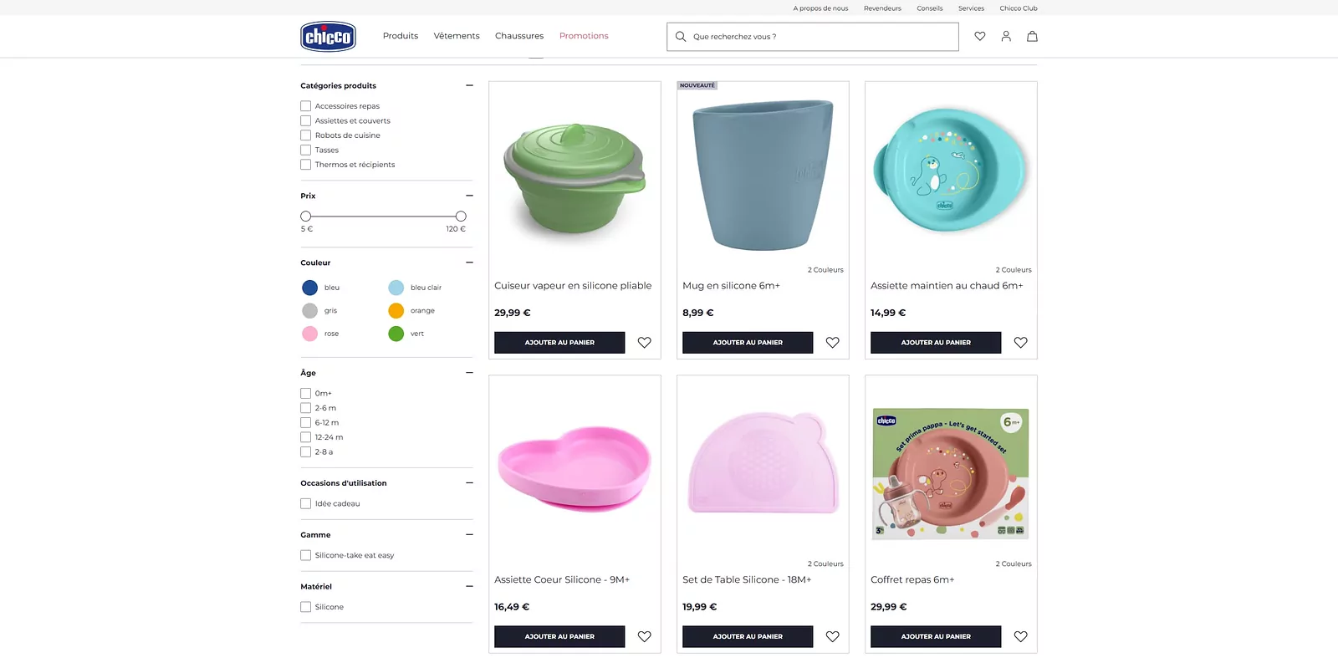
Task: Open the Revendeurs link
Action: coord(882,8)
